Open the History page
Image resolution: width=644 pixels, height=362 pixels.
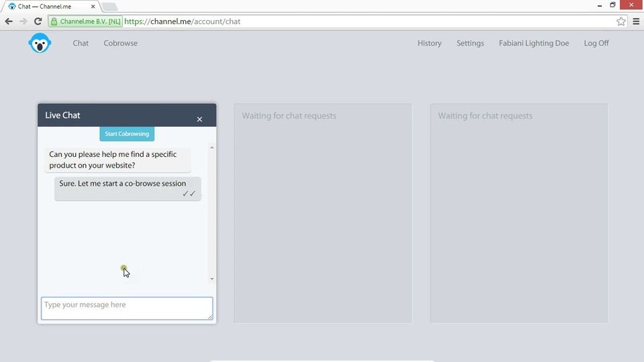click(x=429, y=43)
